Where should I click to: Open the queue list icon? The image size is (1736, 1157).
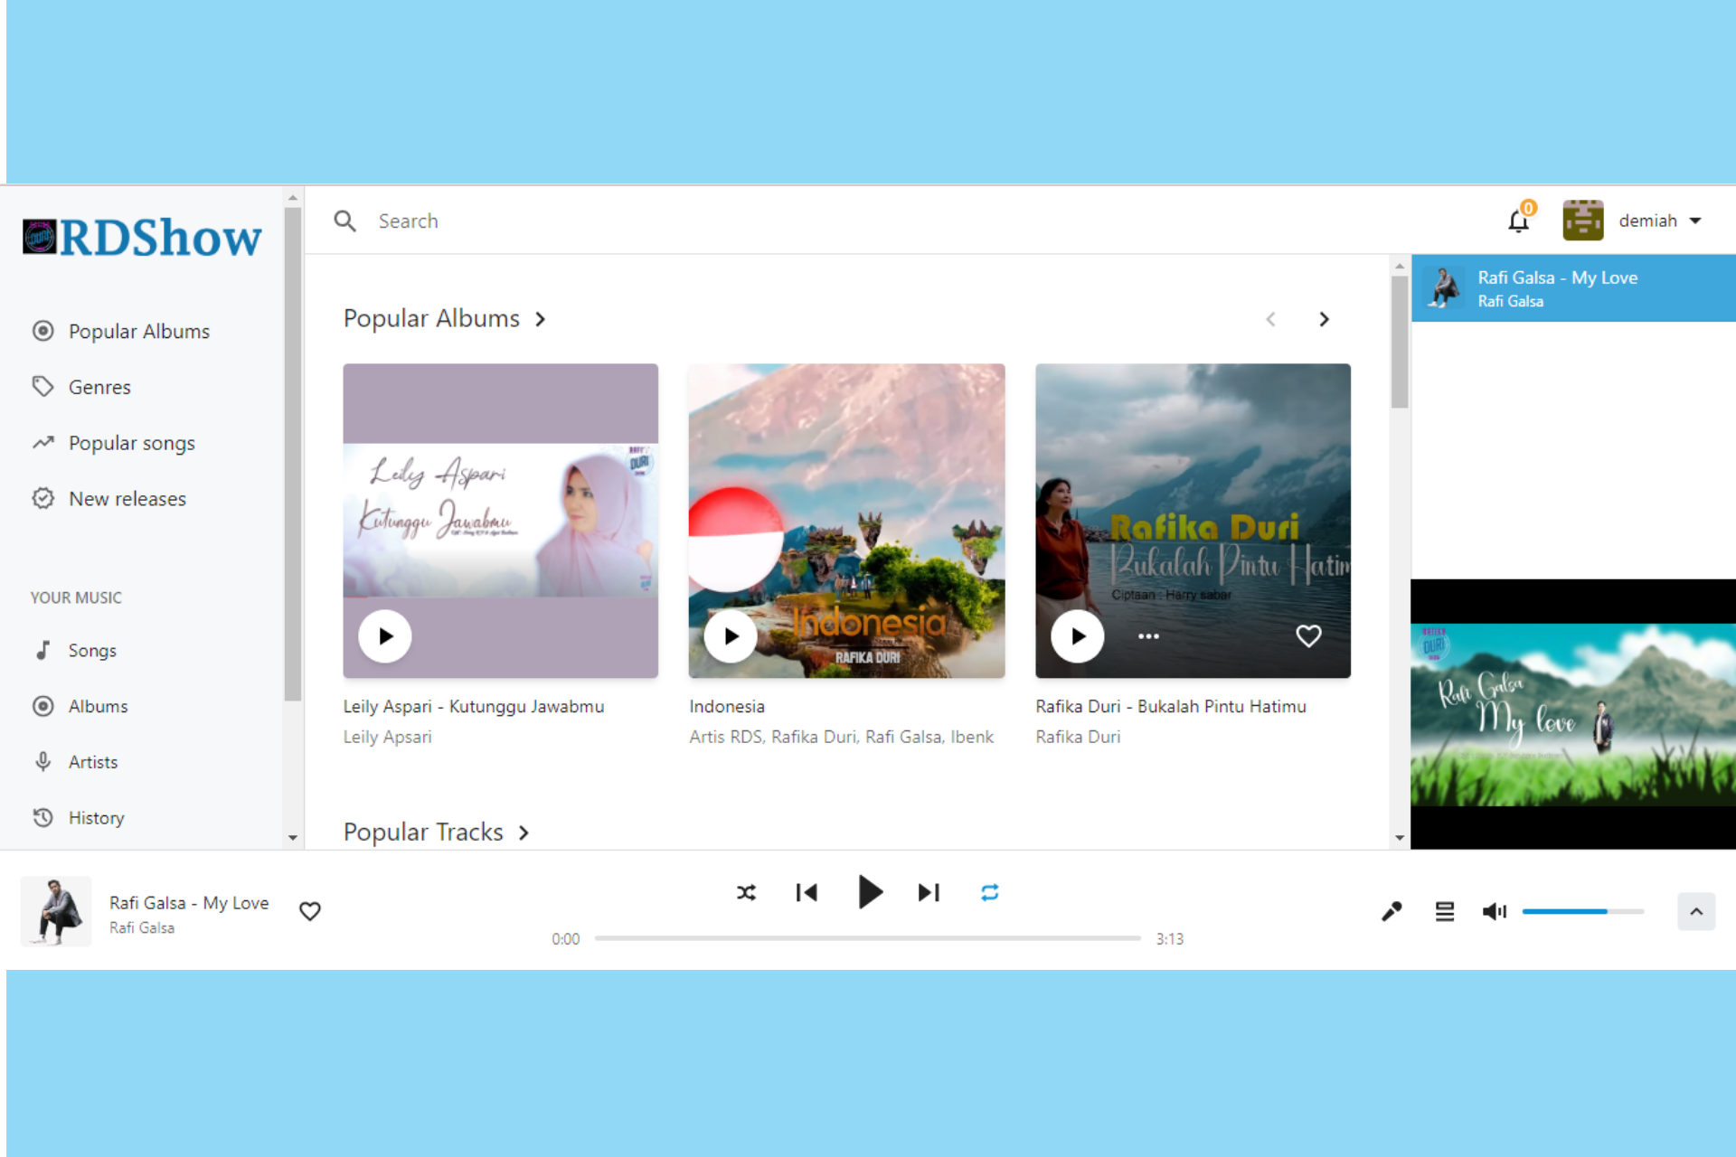coord(1444,911)
